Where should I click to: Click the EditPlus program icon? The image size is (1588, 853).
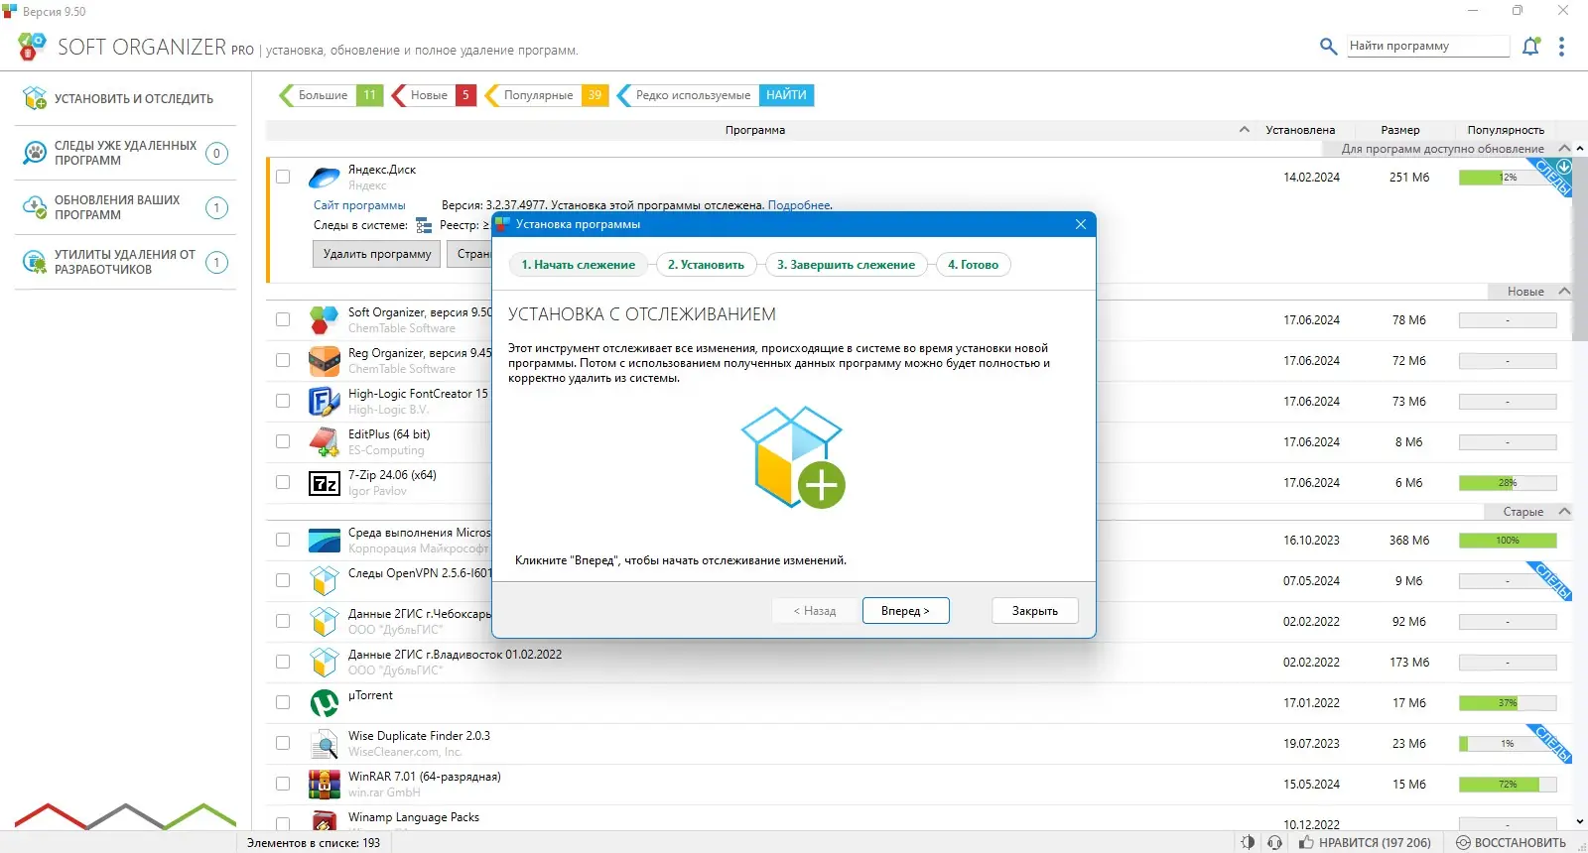[325, 442]
